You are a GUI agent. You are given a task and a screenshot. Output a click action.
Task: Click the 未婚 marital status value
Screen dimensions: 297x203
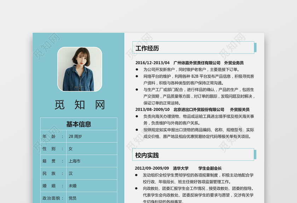click(72, 186)
